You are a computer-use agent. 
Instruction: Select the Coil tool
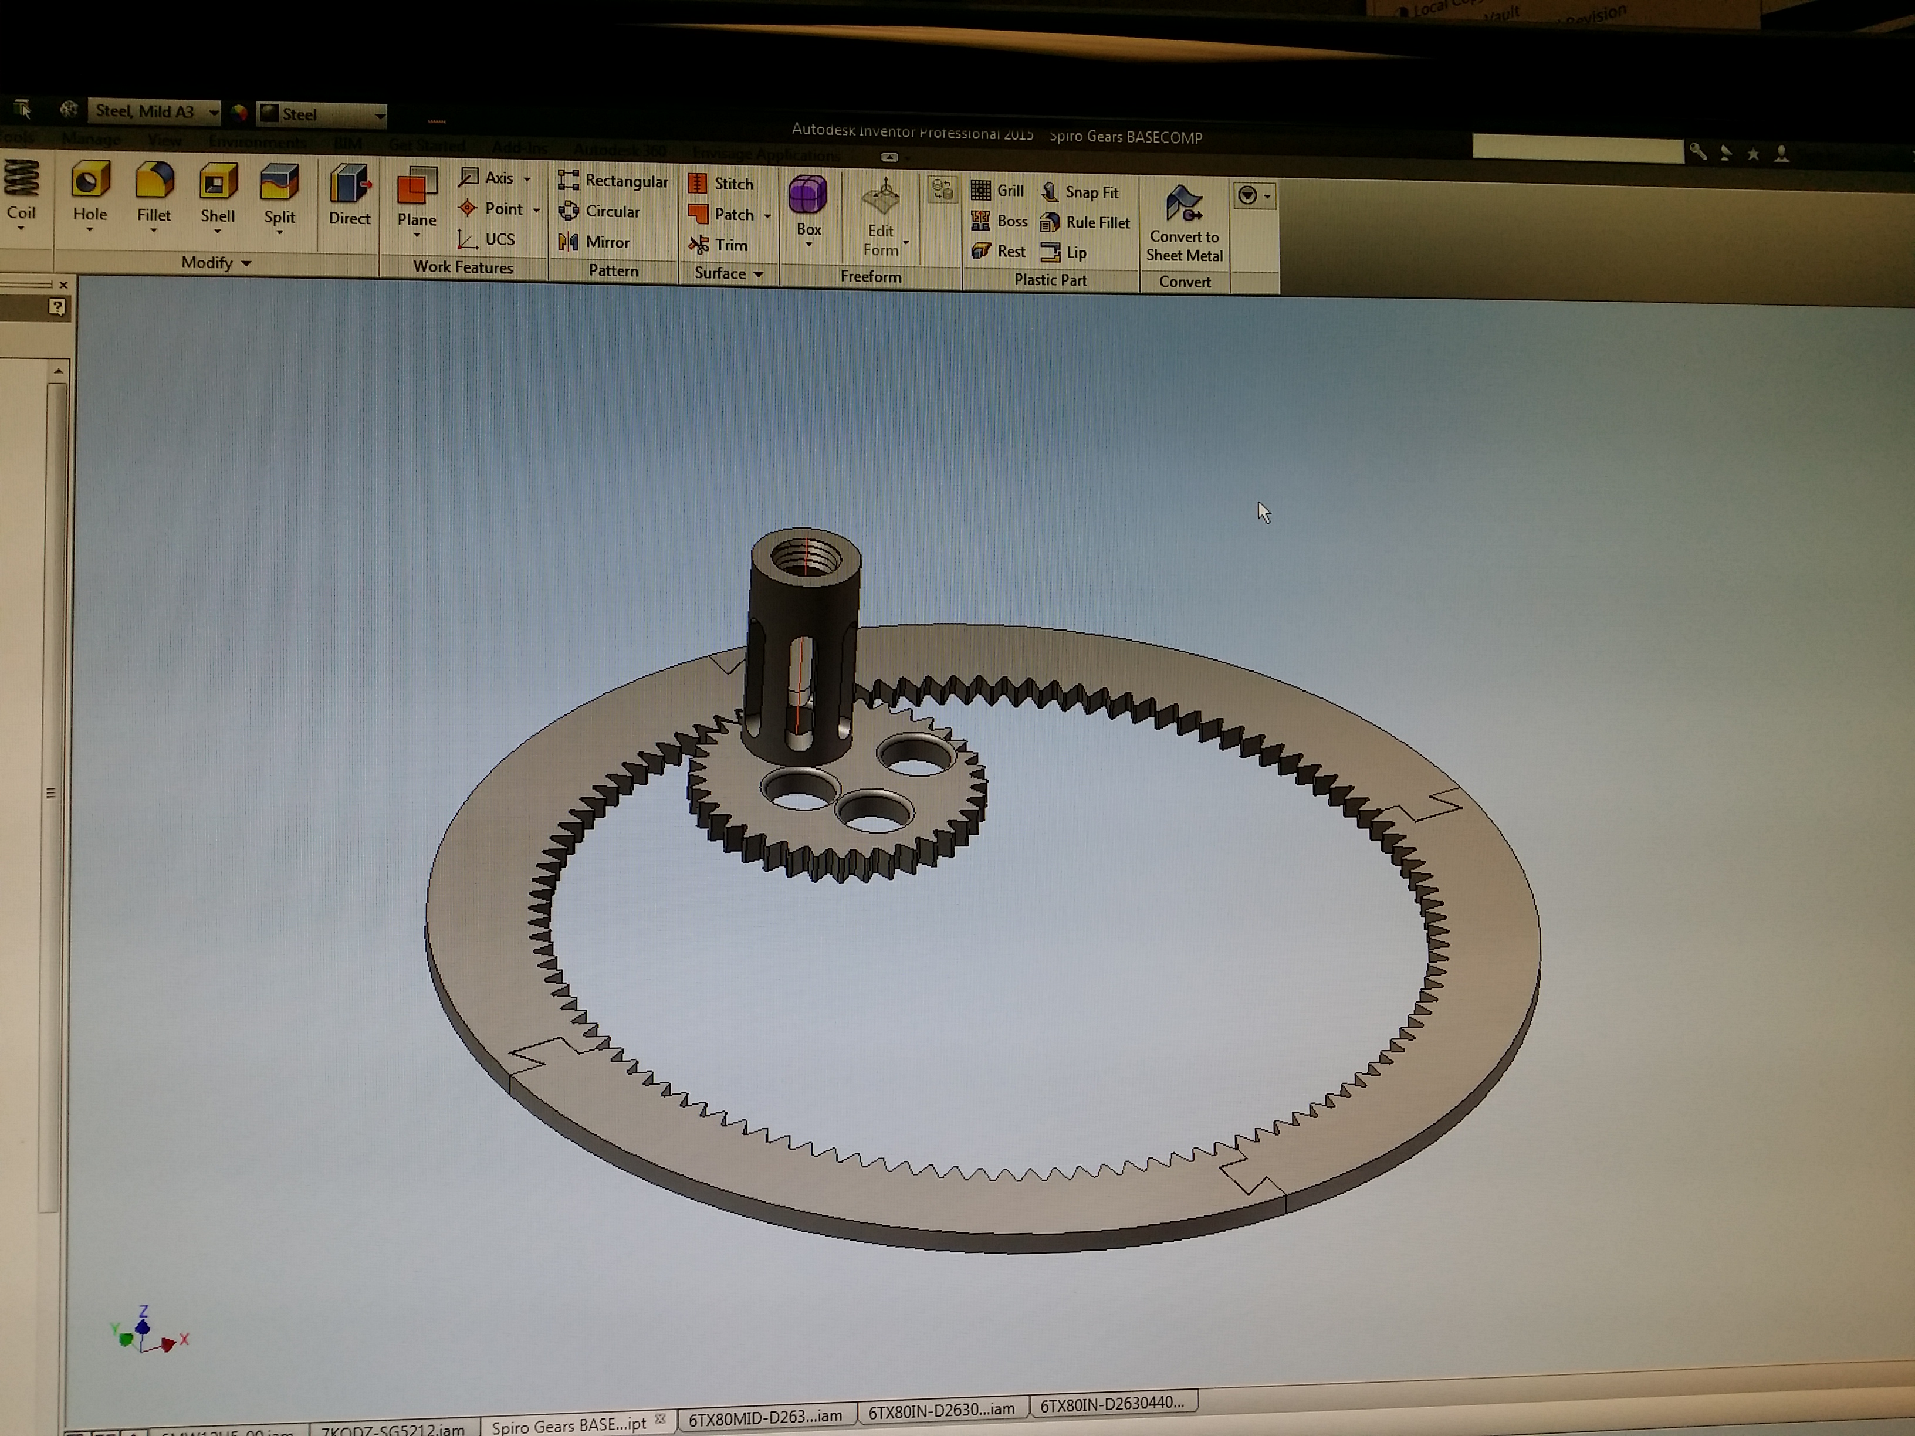(x=21, y=195)
